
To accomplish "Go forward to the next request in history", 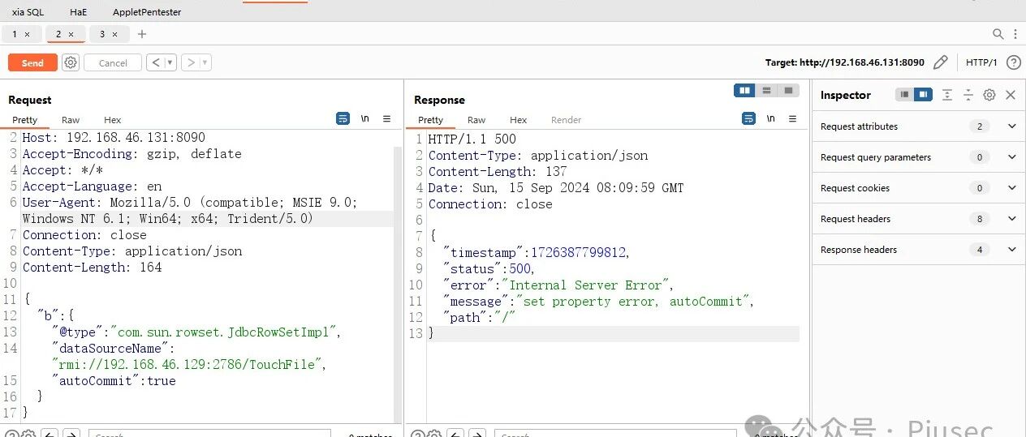I will click(190, 62).
